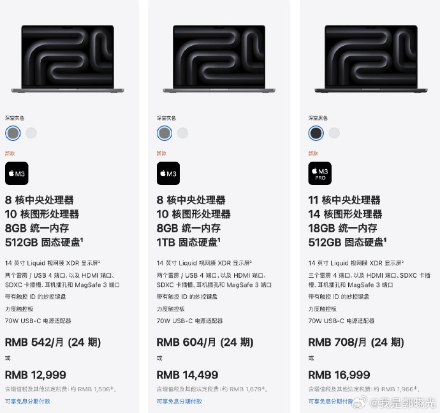
Task: Click space black MacBook Pro product image
Action: point(371,59)
